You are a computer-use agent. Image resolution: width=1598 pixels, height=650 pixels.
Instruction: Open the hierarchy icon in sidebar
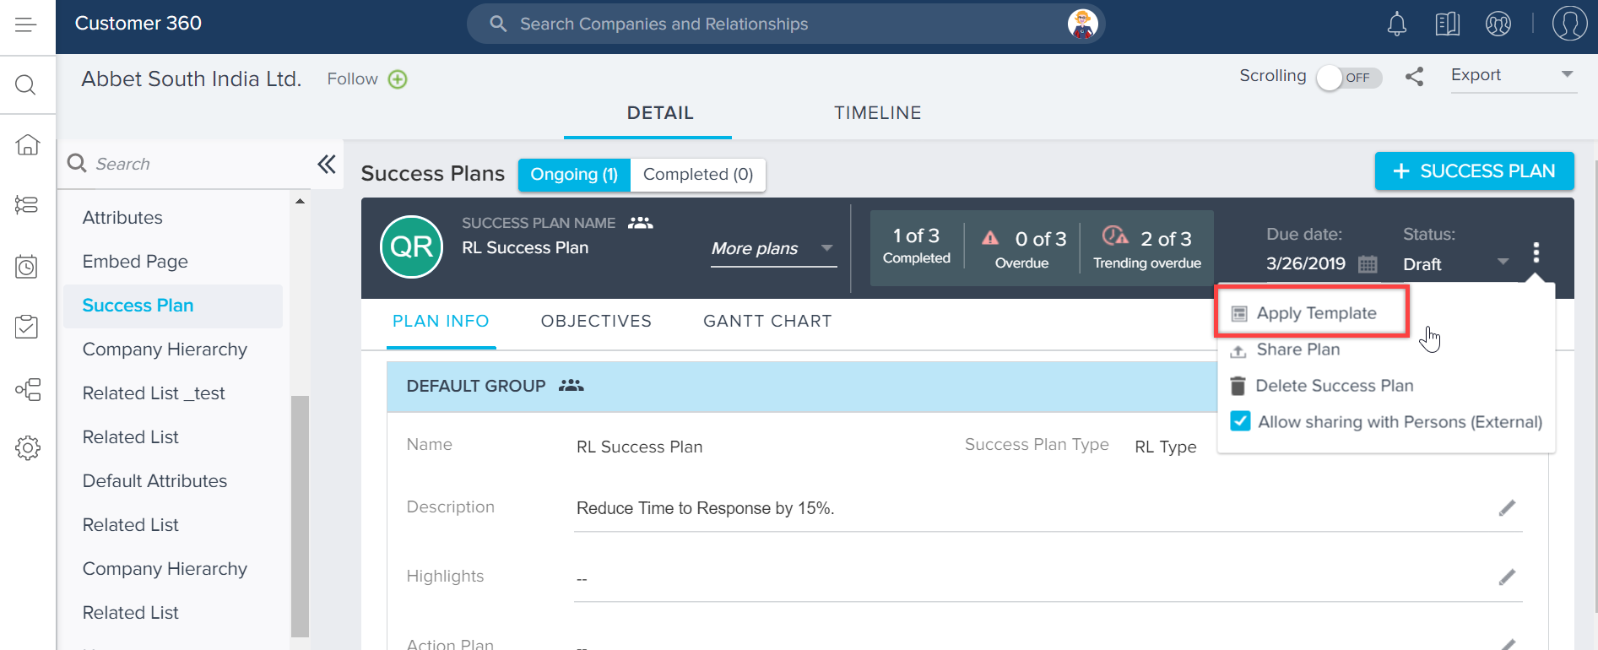click(27, 389)
